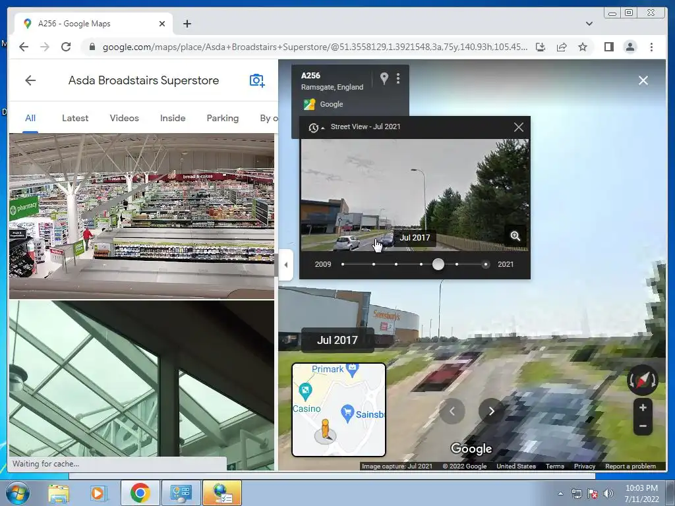Open the location pin in A256 card
The image size is (675, 506).
click(x=384, y=78)
